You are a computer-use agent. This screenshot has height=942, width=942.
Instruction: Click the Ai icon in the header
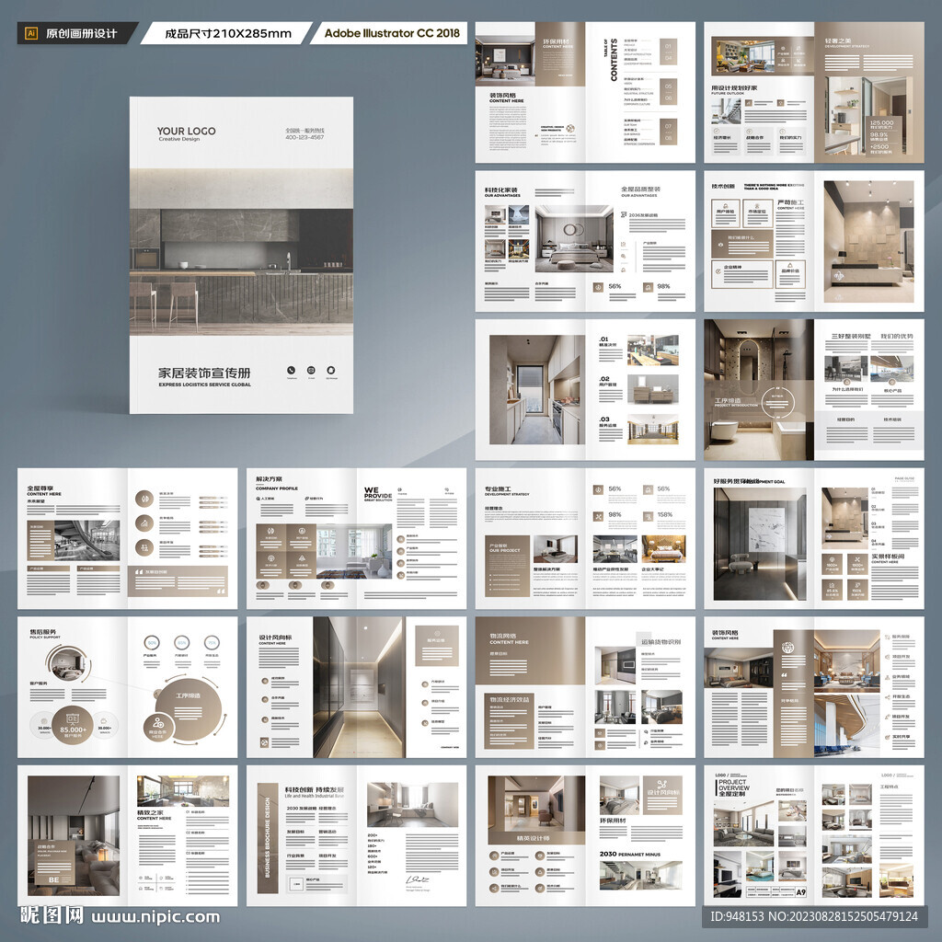(x=31, y=34)
